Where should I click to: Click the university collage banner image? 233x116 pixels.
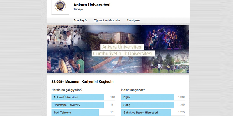click(118, 49)
